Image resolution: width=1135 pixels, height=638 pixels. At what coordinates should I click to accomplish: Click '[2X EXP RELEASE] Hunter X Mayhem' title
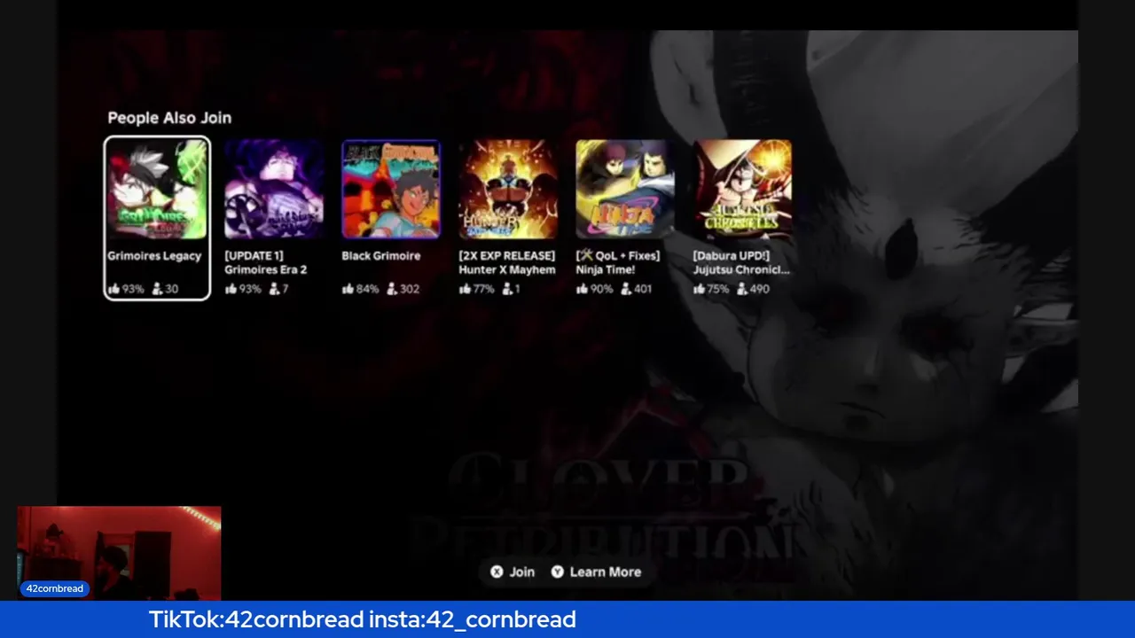pos(507,263)
